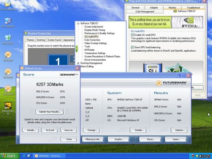Open Desktop tab in Display Properties
The width and height of the screenshot is (212, 159).
tap(41, 40)
